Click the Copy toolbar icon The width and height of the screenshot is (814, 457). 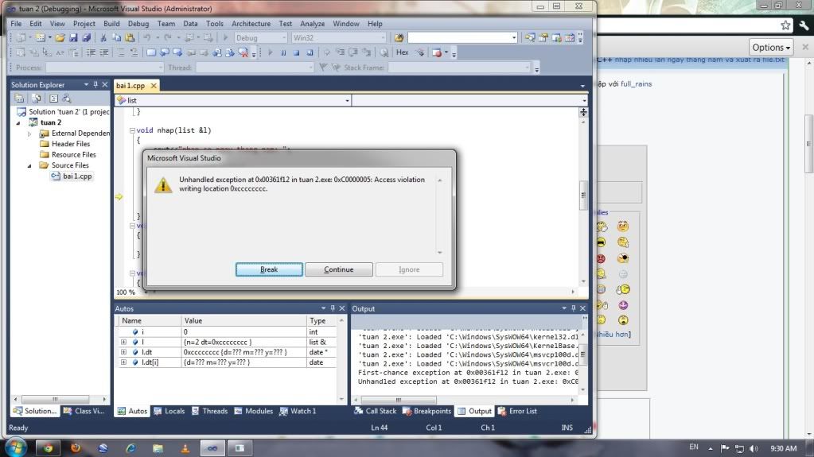(x=116, y=38)
